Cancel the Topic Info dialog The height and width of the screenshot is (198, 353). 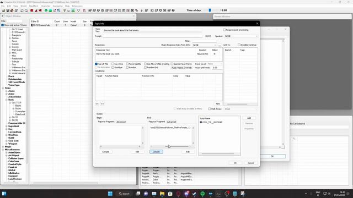click(251, 163)
